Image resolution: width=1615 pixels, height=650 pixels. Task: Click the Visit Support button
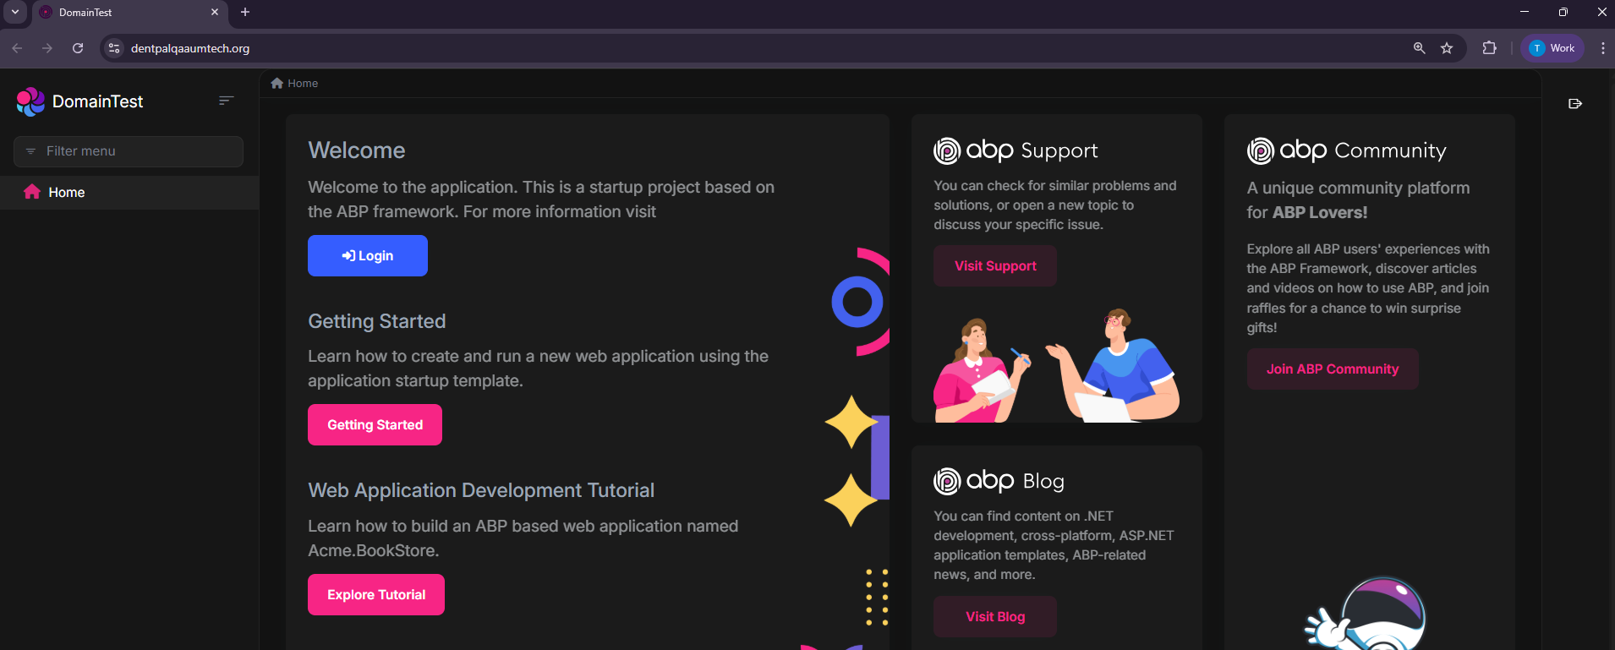pyautogui.click(x=995, y=266)
